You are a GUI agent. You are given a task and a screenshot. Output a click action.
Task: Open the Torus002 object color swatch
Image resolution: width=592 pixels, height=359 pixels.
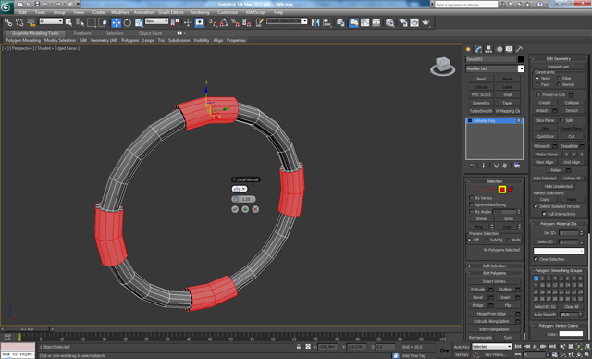521,59
